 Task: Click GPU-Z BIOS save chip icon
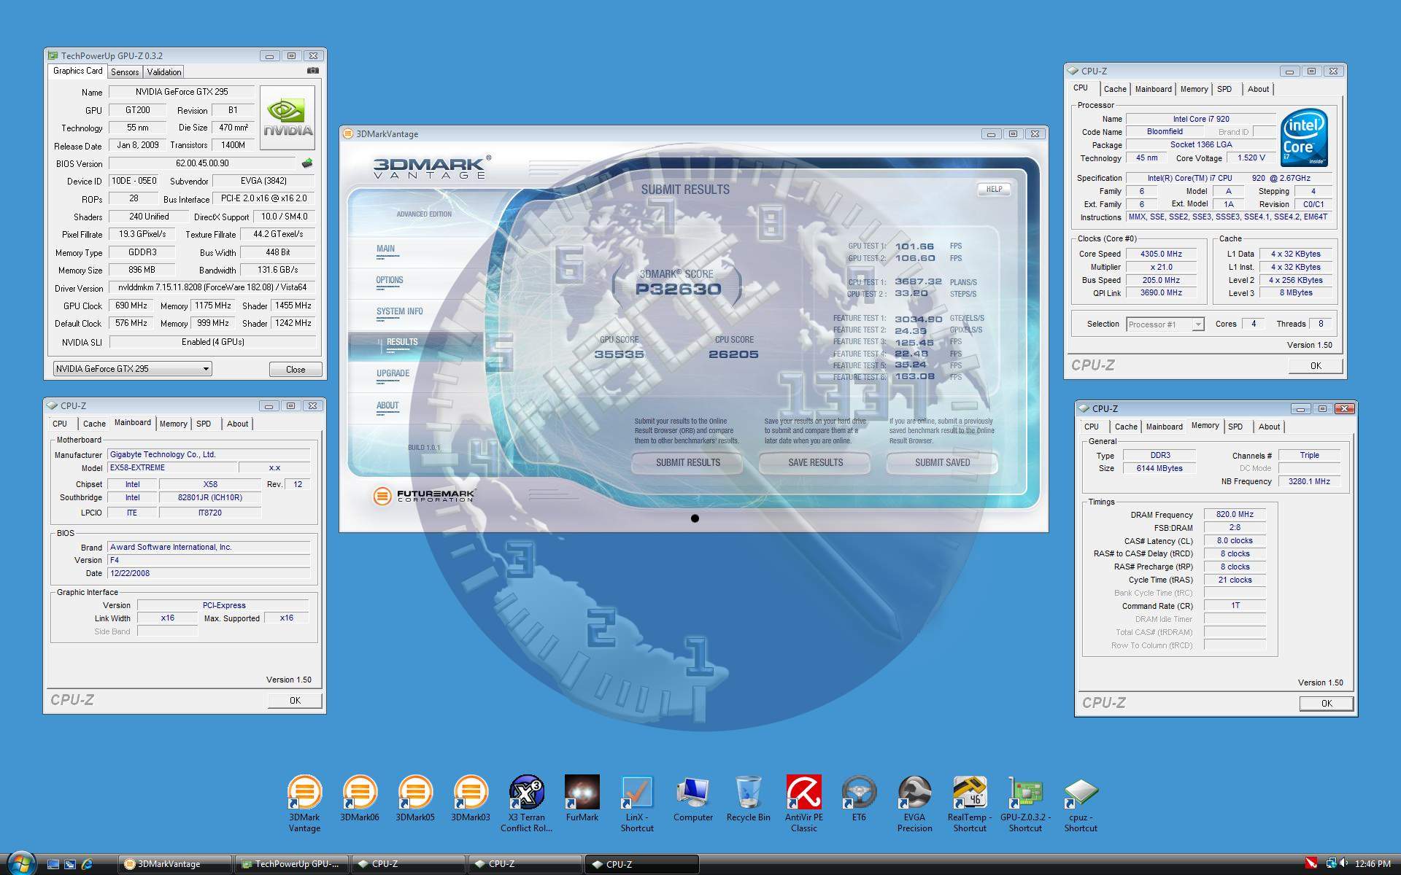(307, 163)
